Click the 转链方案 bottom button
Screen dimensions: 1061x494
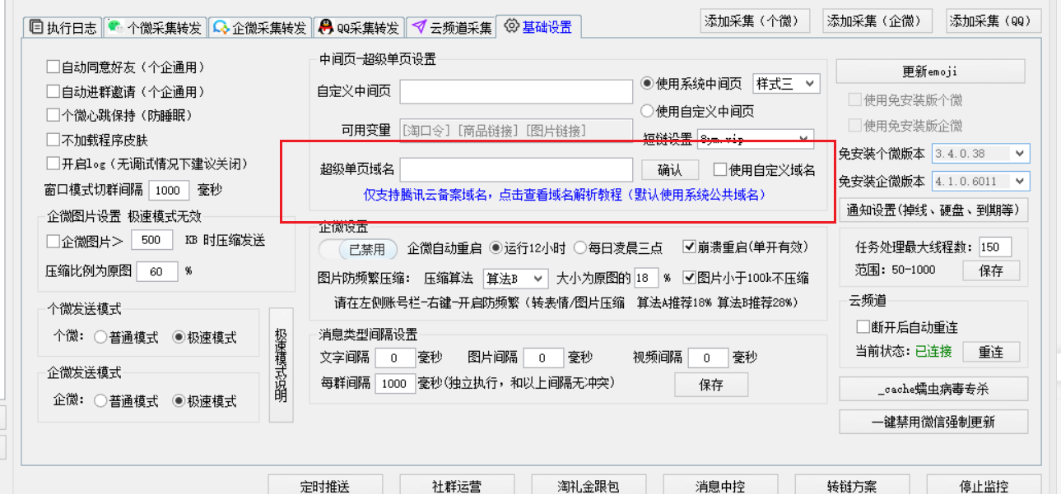[852, 486]
